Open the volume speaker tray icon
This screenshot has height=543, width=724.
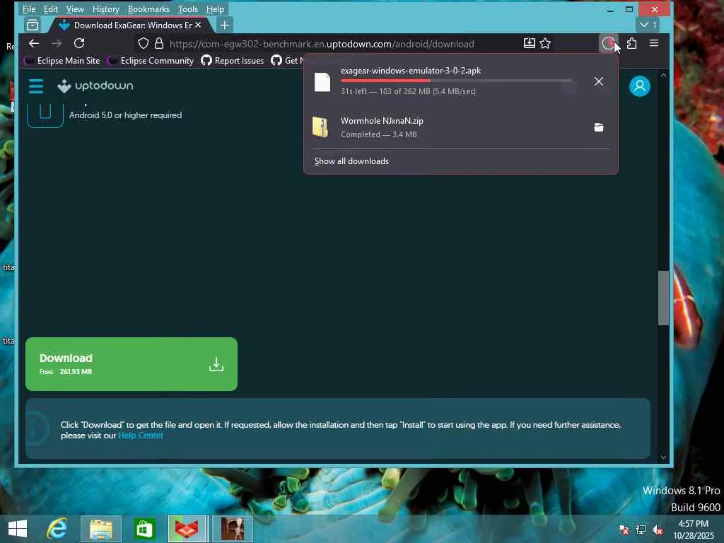coord(658,530)
